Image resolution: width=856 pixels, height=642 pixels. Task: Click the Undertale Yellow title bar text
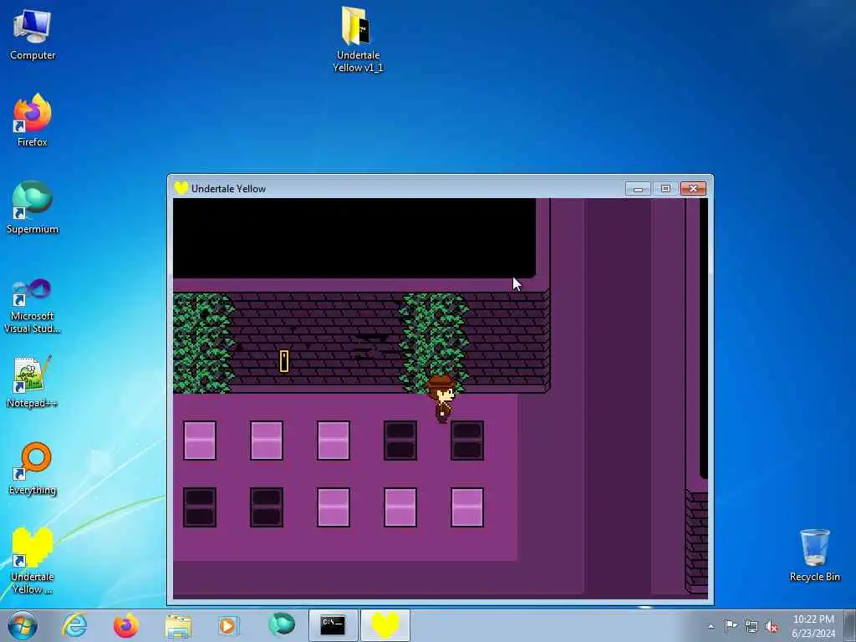[x=228, y=189]
